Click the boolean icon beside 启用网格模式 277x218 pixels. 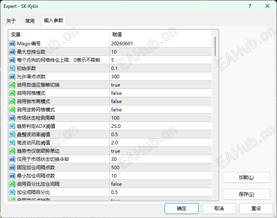tap(12, 93)
